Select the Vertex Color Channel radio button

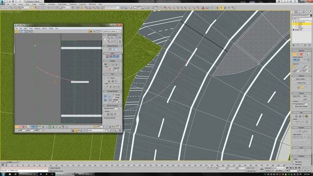coord(293,107)
